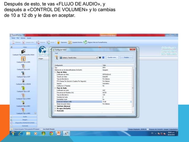Select Cualquier Tipo a RMVB icon
The image size is (189, 142).
point(23,81)
